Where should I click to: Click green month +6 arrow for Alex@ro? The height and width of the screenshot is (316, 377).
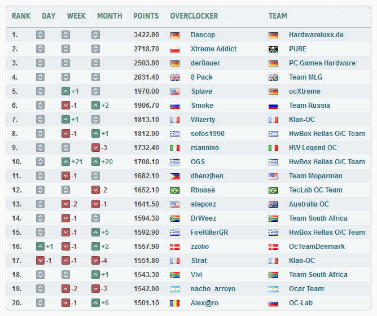(96, 303)
